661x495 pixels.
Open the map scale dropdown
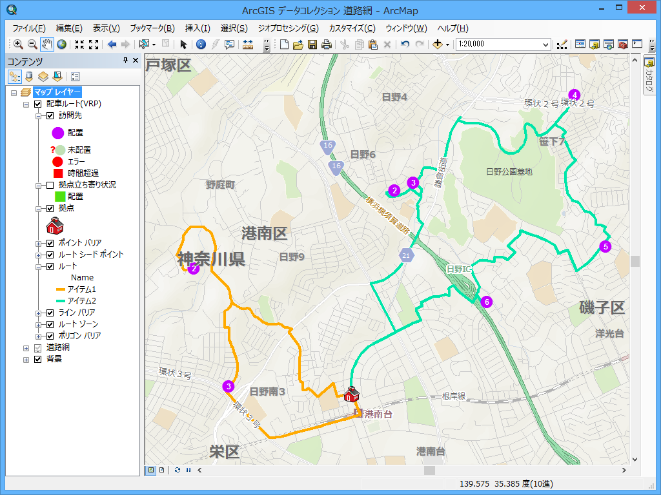pyautogui.click(x=545, y=44)
